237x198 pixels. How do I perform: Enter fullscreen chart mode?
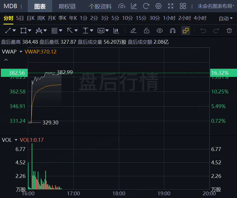[171, 6]
